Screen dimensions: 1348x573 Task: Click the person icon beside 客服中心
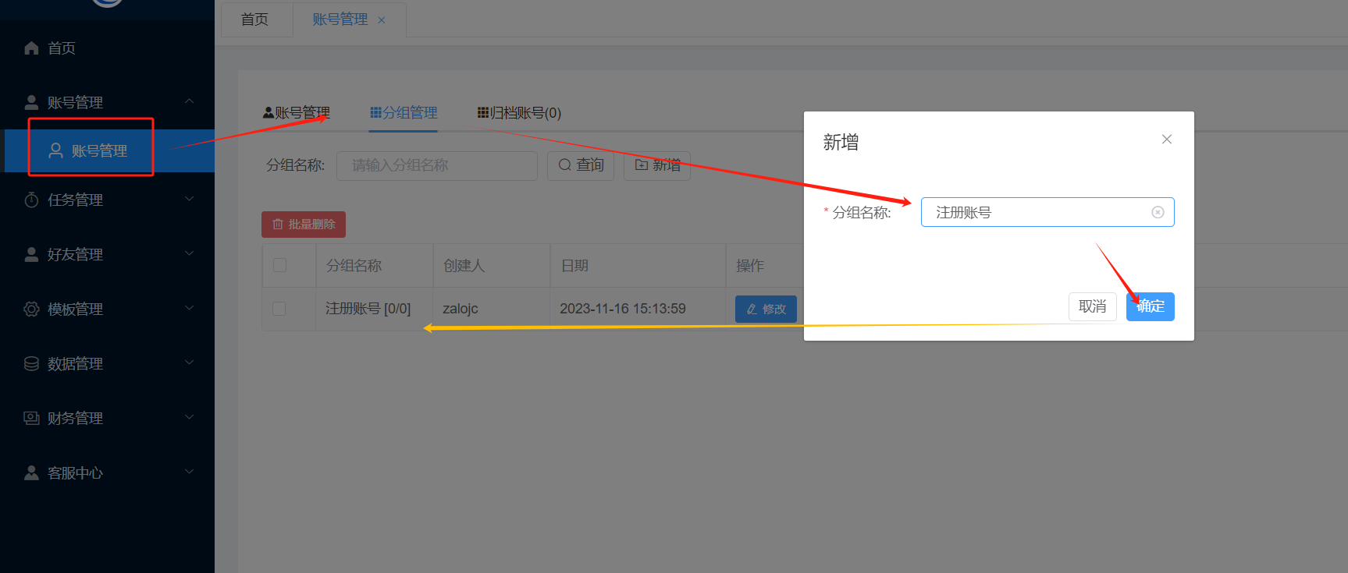click(31, 473)
